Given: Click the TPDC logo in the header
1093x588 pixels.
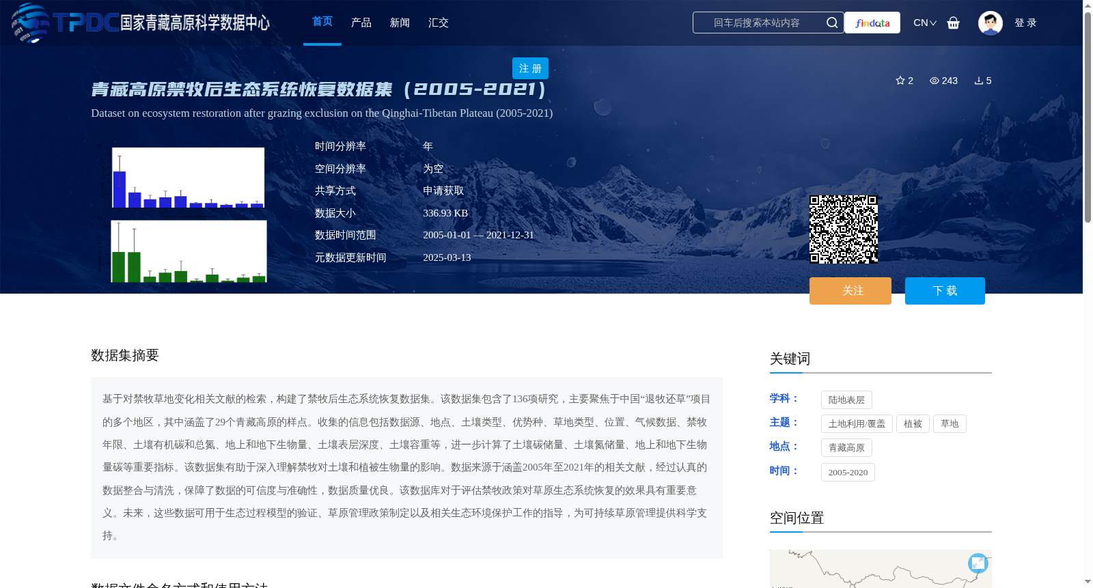Looking at the screenshot, I should tap(141, 23).
